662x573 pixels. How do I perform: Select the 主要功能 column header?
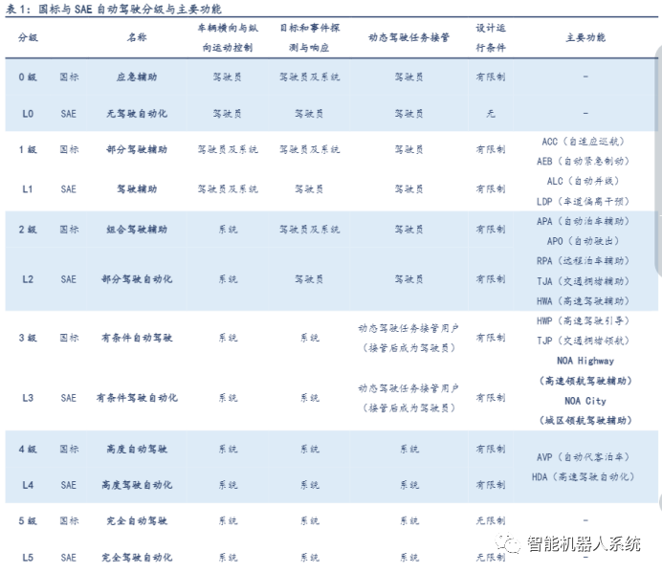pos(585,37)
